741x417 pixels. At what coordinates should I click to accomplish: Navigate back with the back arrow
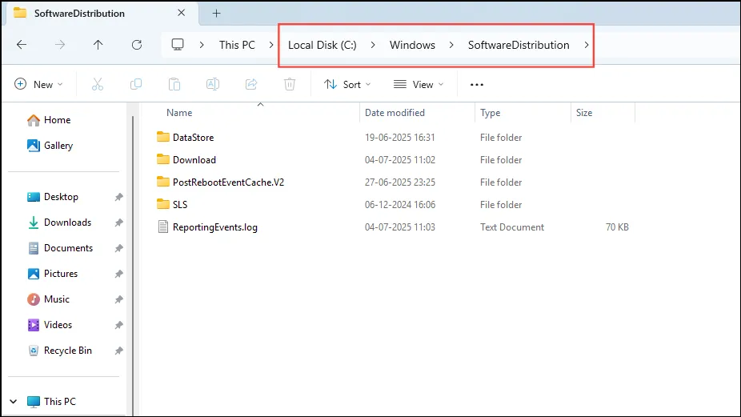pyautogui.click(x=22, y=45)
